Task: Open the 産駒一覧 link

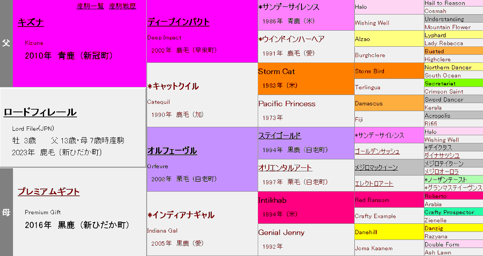Action: coord(91,6)
